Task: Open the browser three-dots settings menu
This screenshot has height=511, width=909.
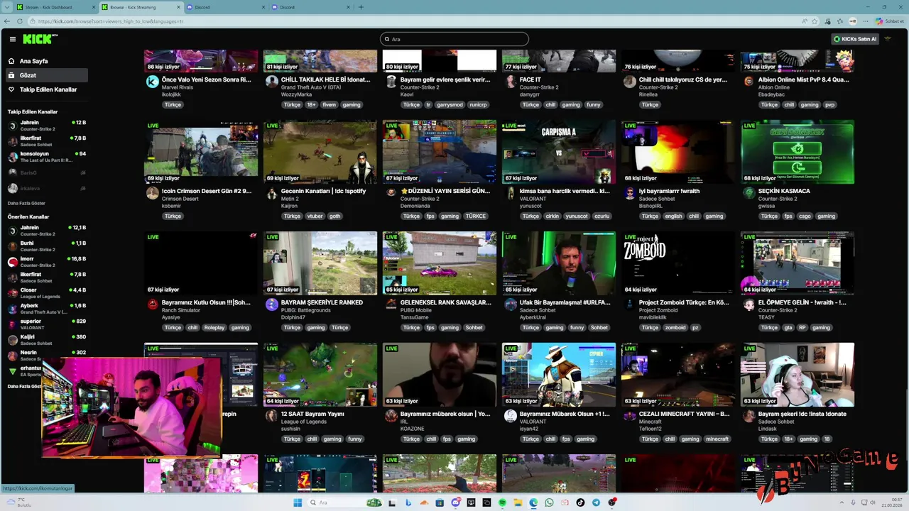Action: click(x=866, y=21)
